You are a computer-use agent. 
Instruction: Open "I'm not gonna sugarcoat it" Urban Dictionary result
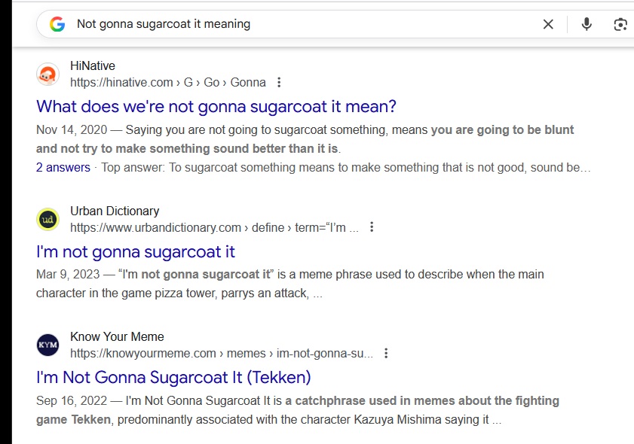136,251
